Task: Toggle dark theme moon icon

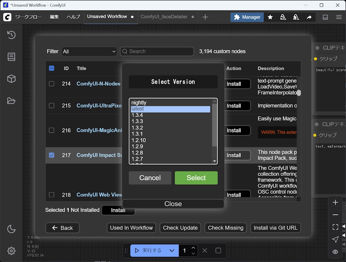Action: pyautogui.click(x=11, y=229)
